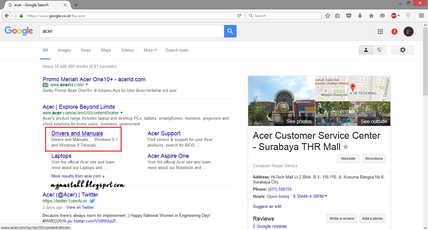Click the Add a photo button
The height and width of the screenshot is (230, 428).
tap(373, 218)
